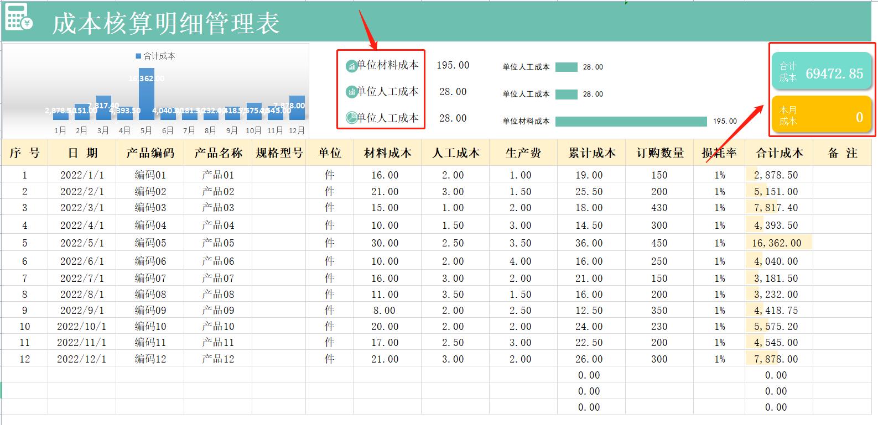This screenshot has width=878, height=425.
Task: Select the empty 备注 cell in the 产品01 row
Action: tap(842, 175)
